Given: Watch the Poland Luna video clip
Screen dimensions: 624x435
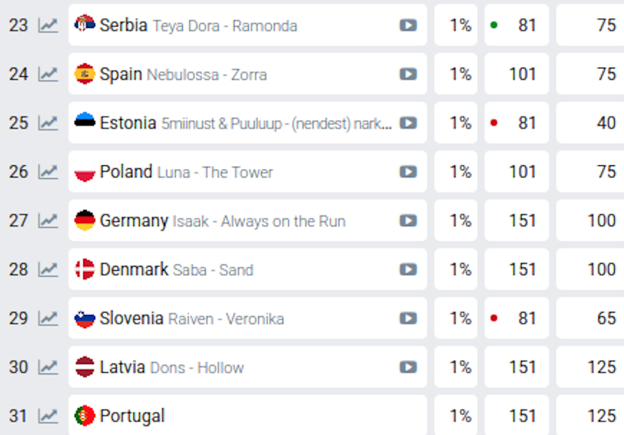Looking at the screenshot, I should point(408,172).
